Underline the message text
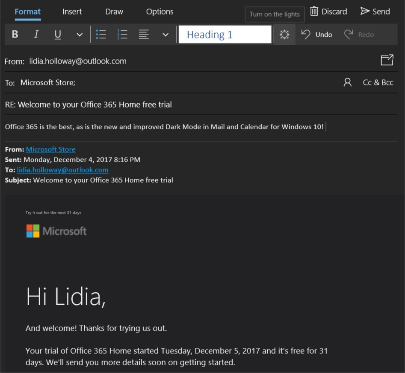405x373 pixels. pos(58,34)
